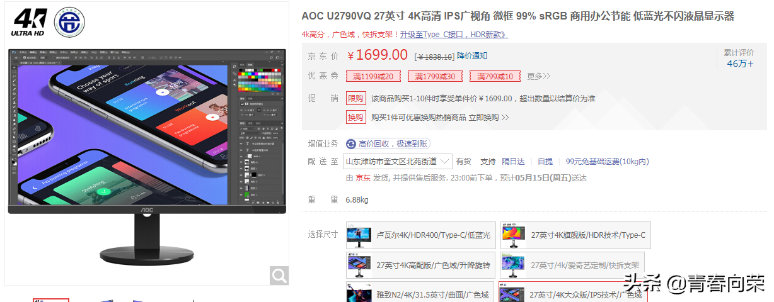
Task: Click the 4K Ultra HD logo
Action: [x=30, y=23]
